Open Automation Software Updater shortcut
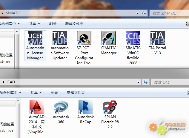 click(60, 46)
